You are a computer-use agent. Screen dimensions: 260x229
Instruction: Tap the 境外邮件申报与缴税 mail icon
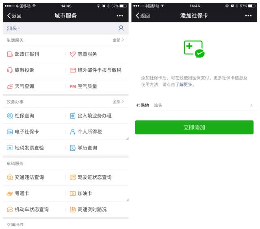73,70
